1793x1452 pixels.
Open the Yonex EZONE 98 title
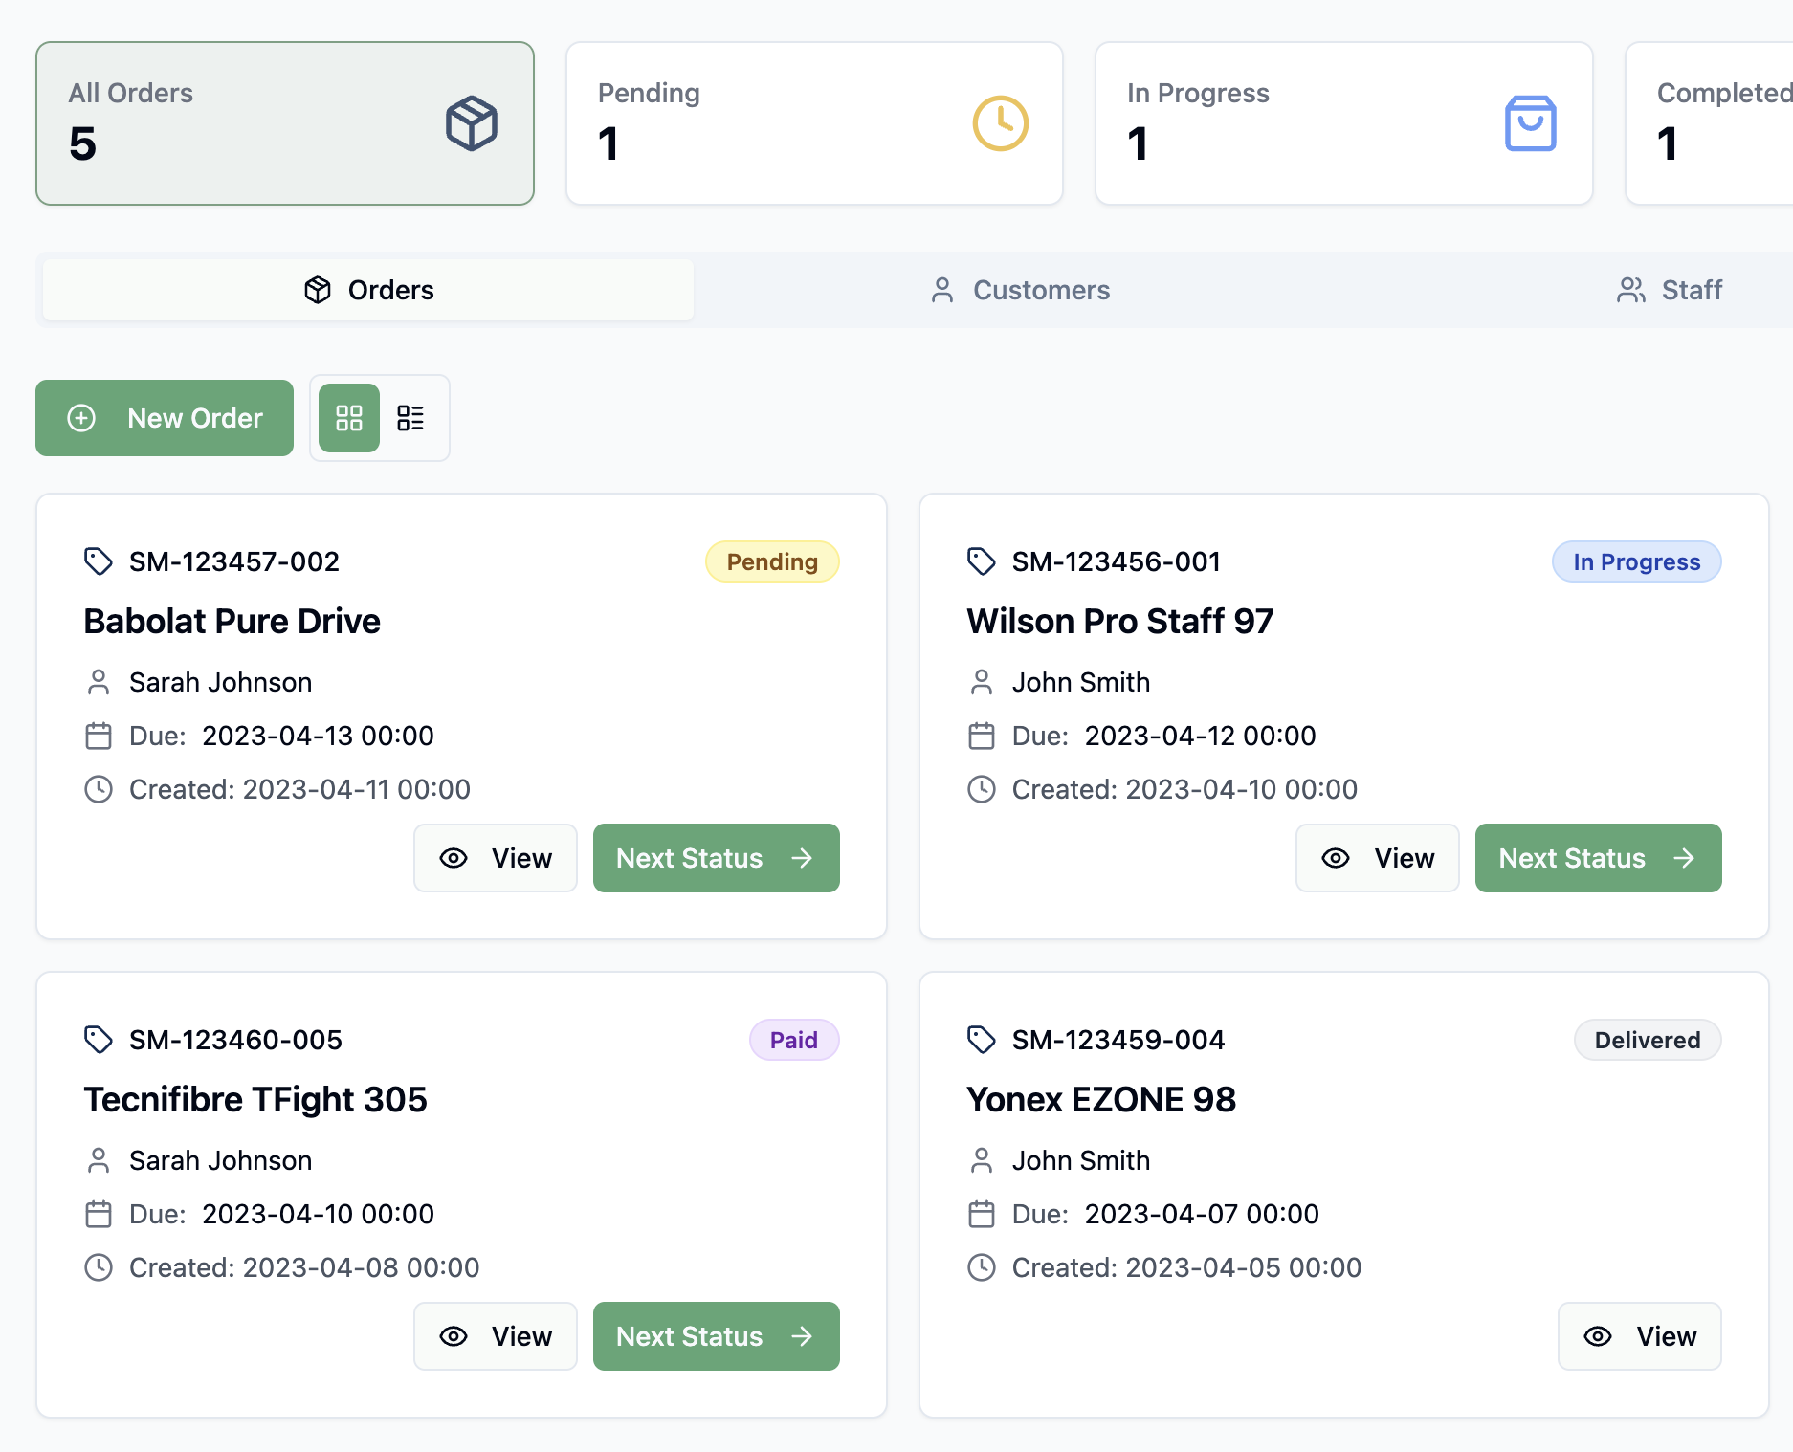click(x=1101, y=1099)
